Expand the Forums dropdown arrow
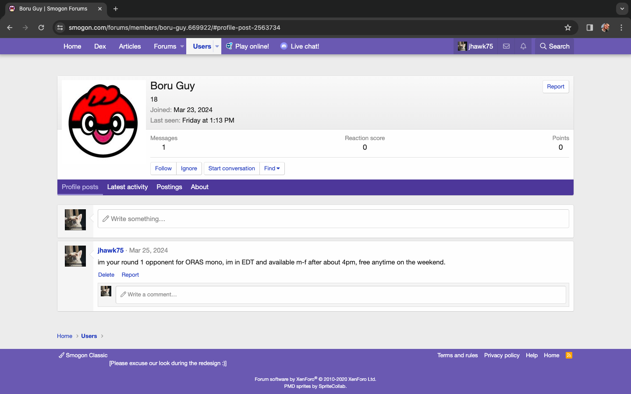631x394 pixels. (x=182, y=46)
